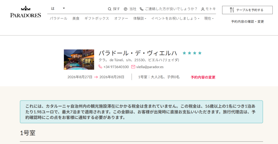Screen dimensions: 278x144
Task: Open the hotel photo thumbnail
Action: [x=79, y=60]
